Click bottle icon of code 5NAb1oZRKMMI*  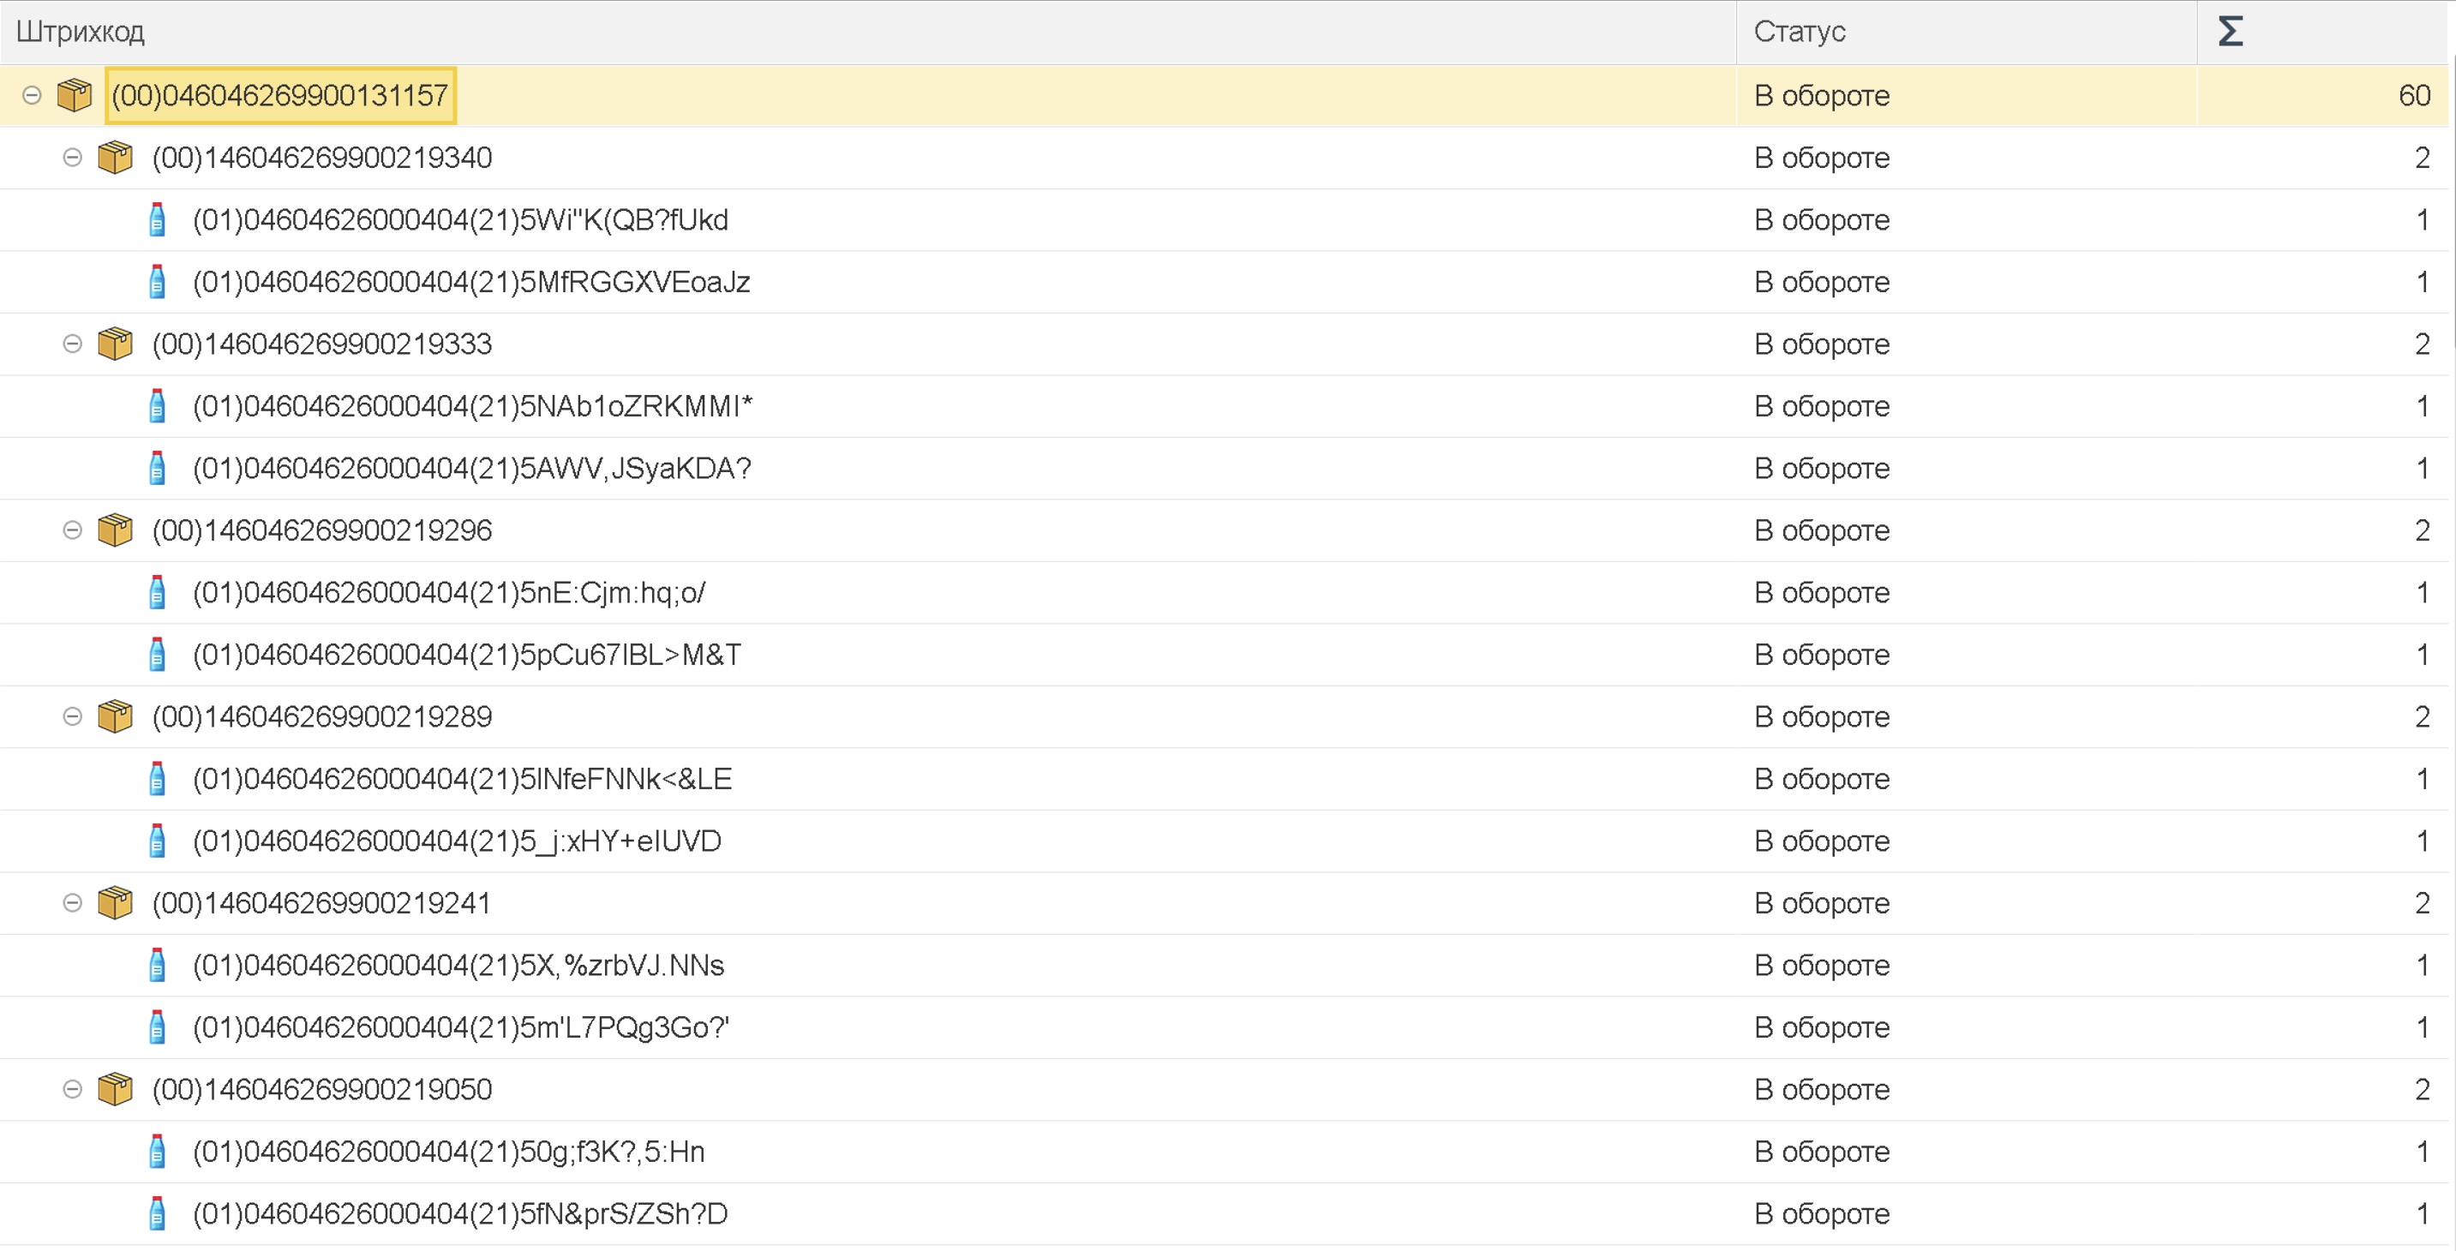[158, 406]
